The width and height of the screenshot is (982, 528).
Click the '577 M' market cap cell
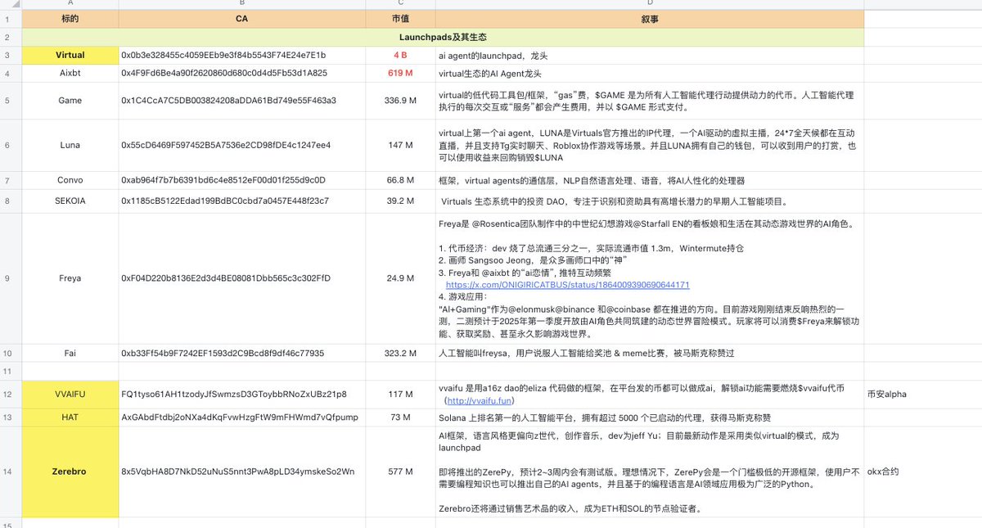(x=400, y=472)
